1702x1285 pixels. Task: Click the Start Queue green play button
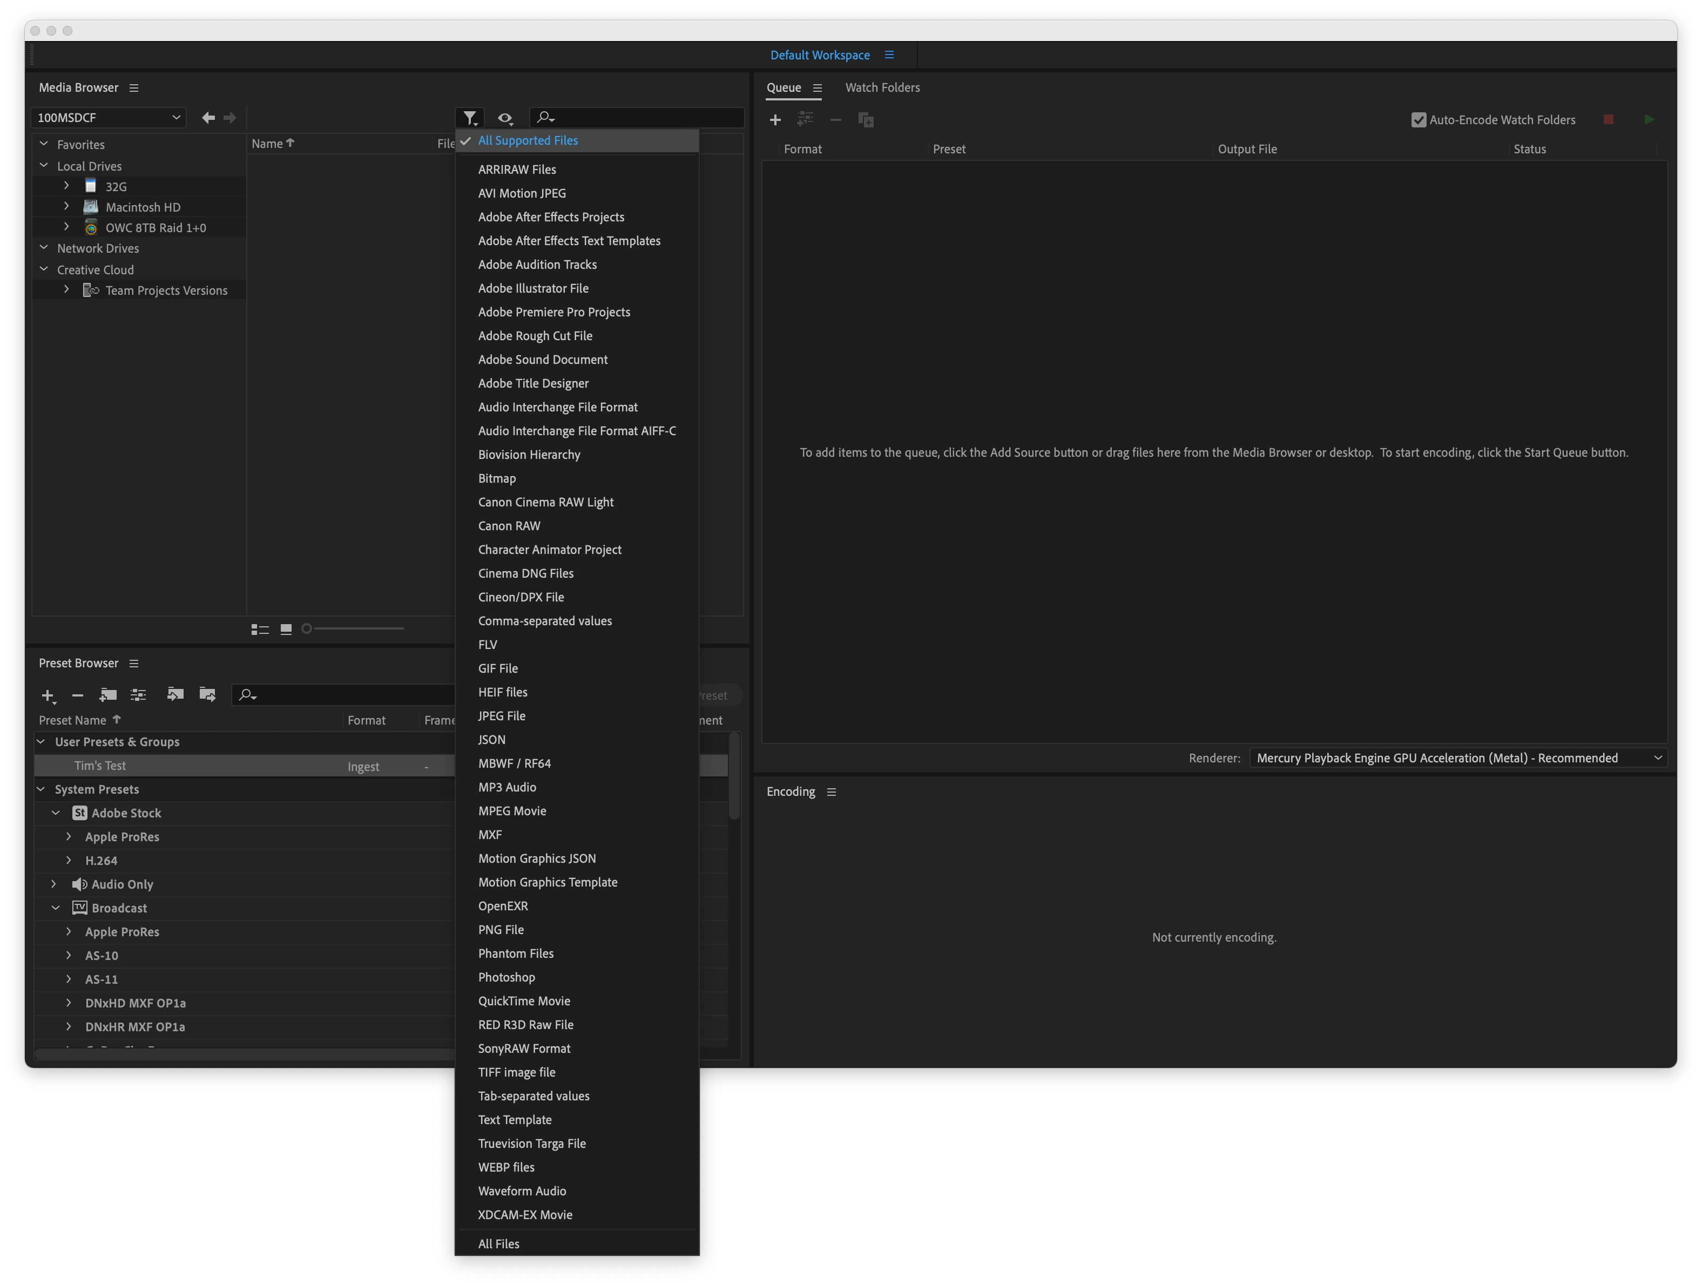click(1648, 120)
